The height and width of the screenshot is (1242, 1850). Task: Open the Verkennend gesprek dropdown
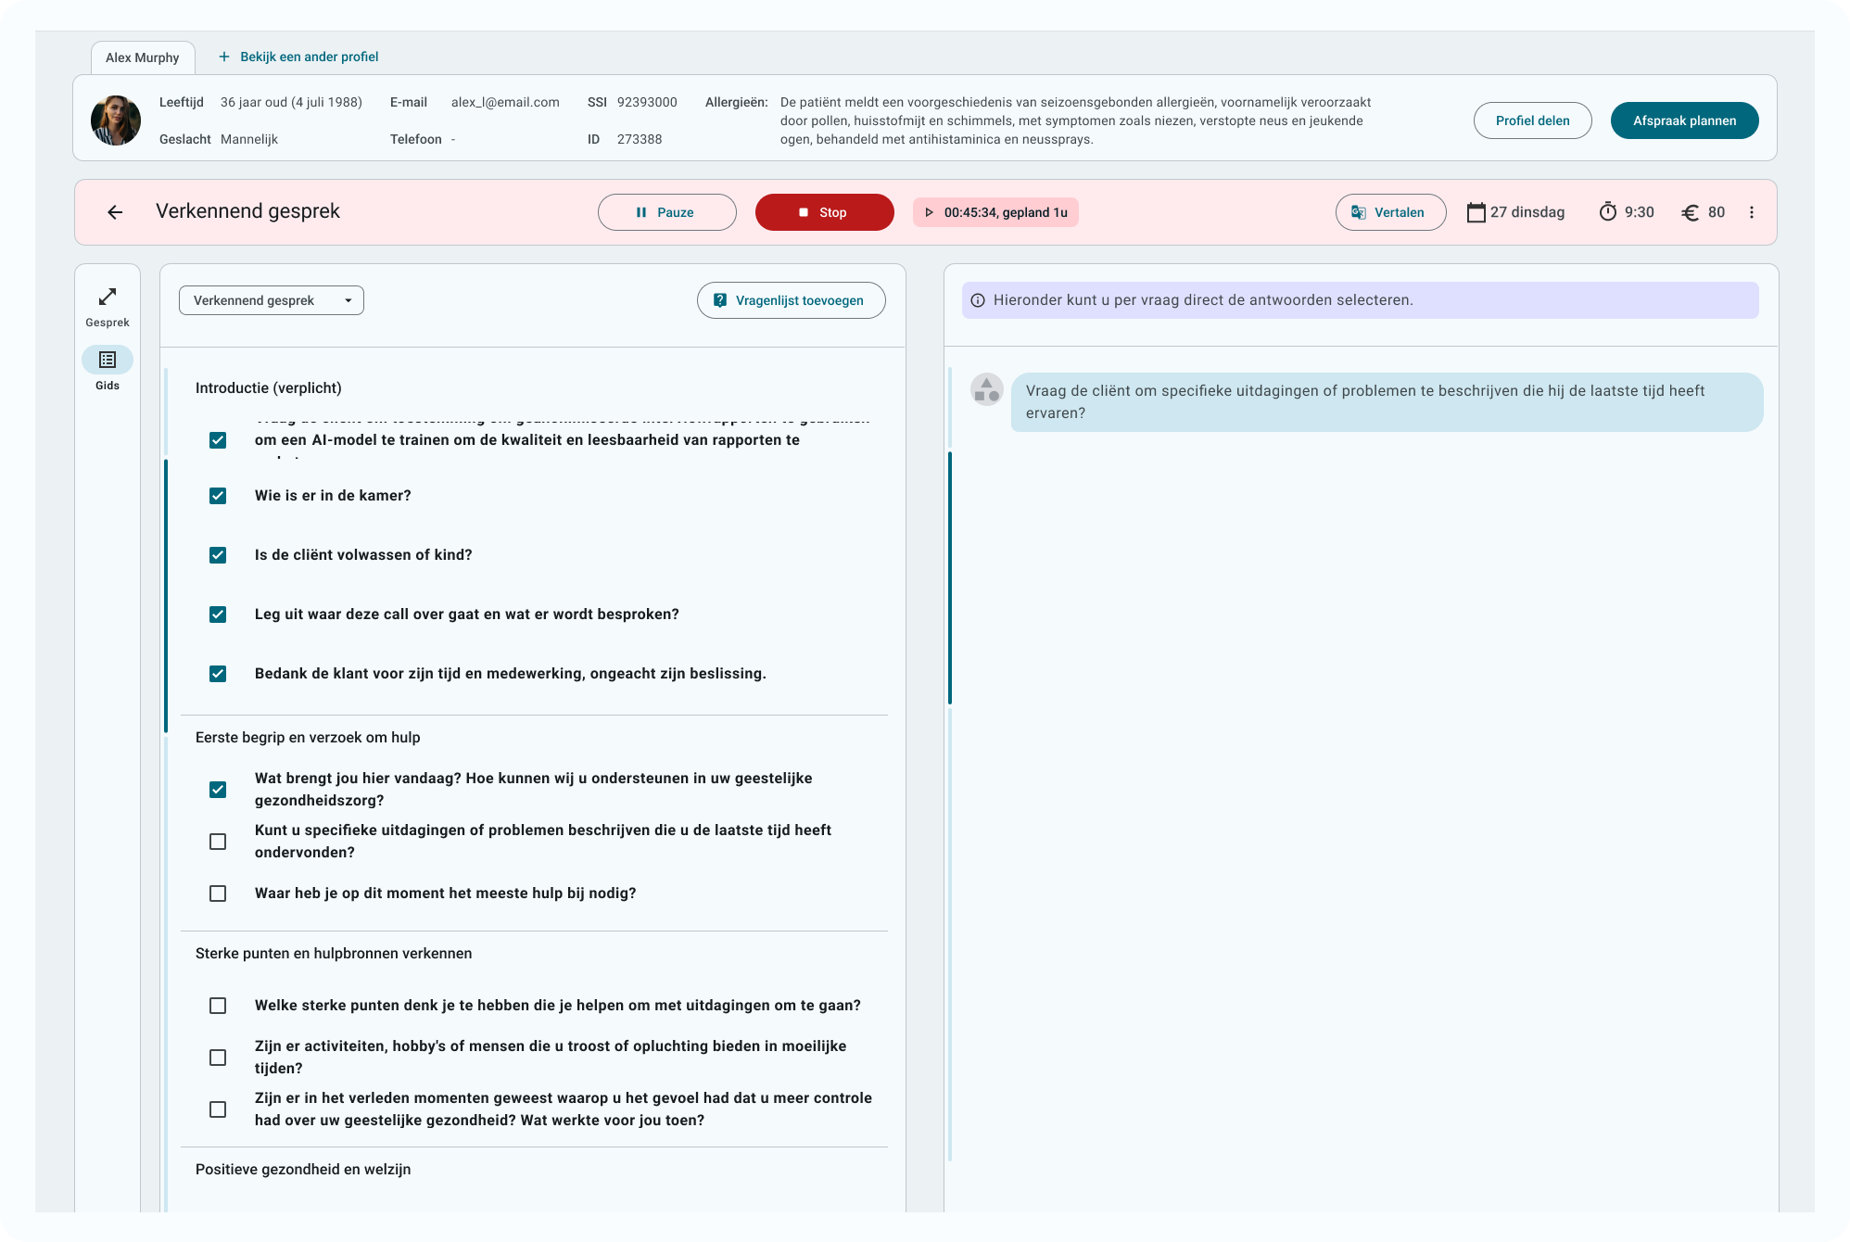271,300
